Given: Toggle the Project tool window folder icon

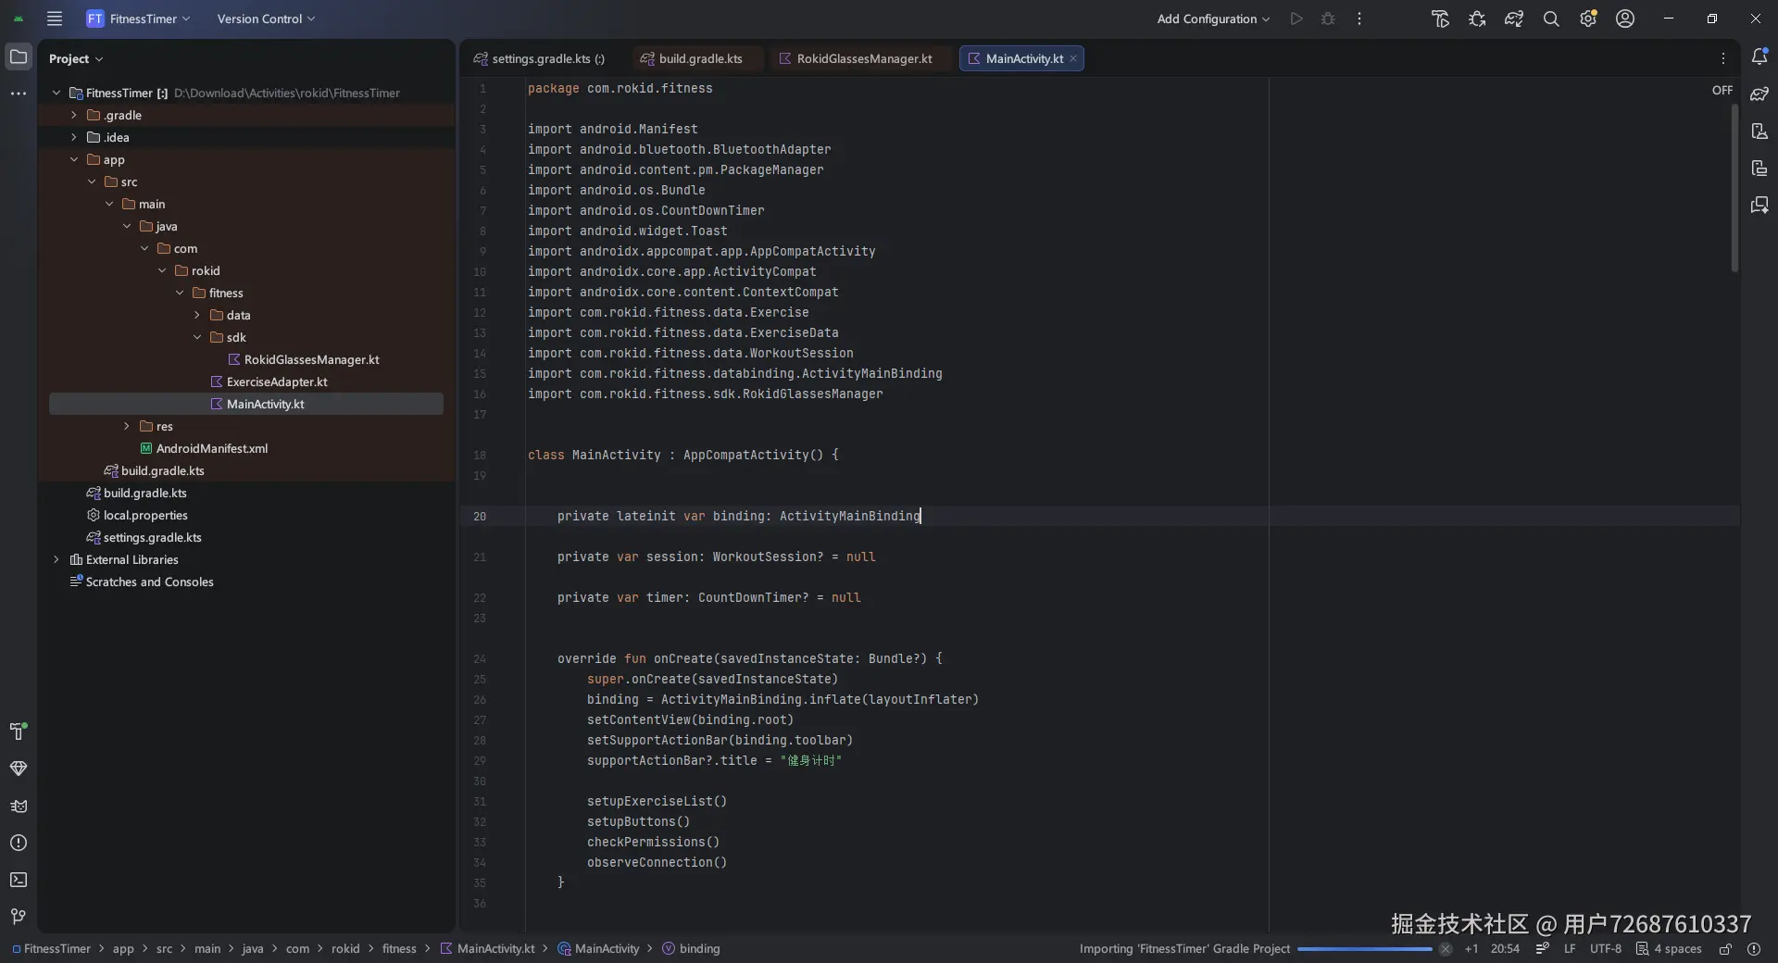Looking at the screenshot, I should [19, 57].
